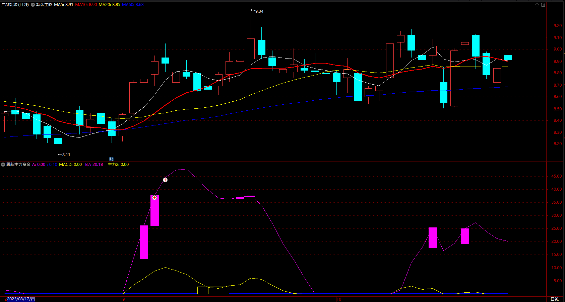Click the month 10 marker on time axis
This screenshot has width=565, height=302.
[x=339, y=299]
